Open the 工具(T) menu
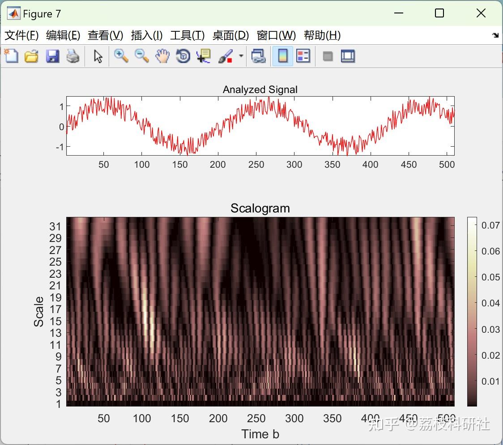Screen dimensions: 503x445 click(187, 35)
